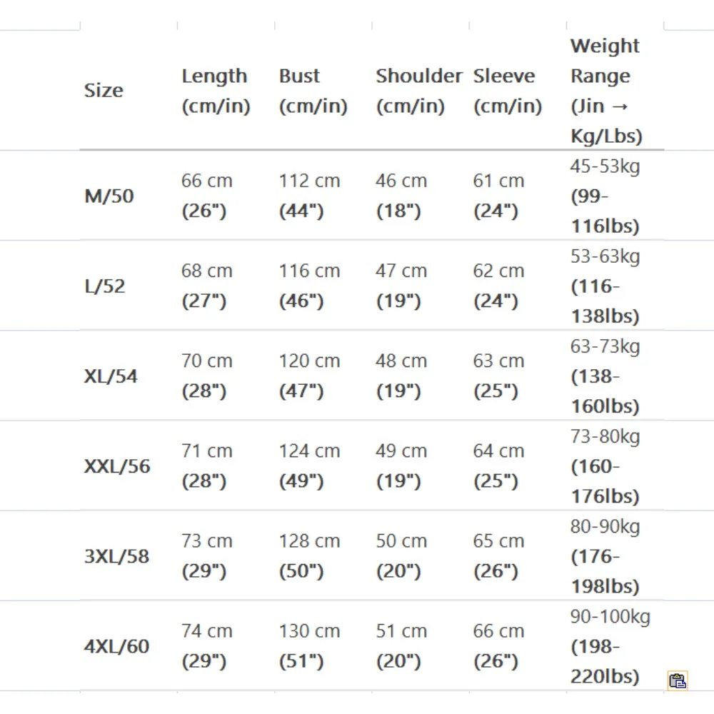714x714 pixels.
Task: Click the Paste Options clipboard icon
Action: 678,680
